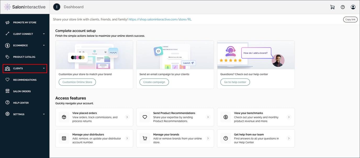Click the Copy link button

tap(350, 19)
